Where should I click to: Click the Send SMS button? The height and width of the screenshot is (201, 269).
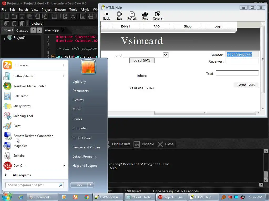[x=246, y=85]
